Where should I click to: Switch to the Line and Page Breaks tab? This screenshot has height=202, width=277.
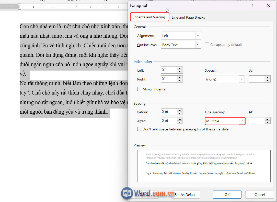(189, 17)
